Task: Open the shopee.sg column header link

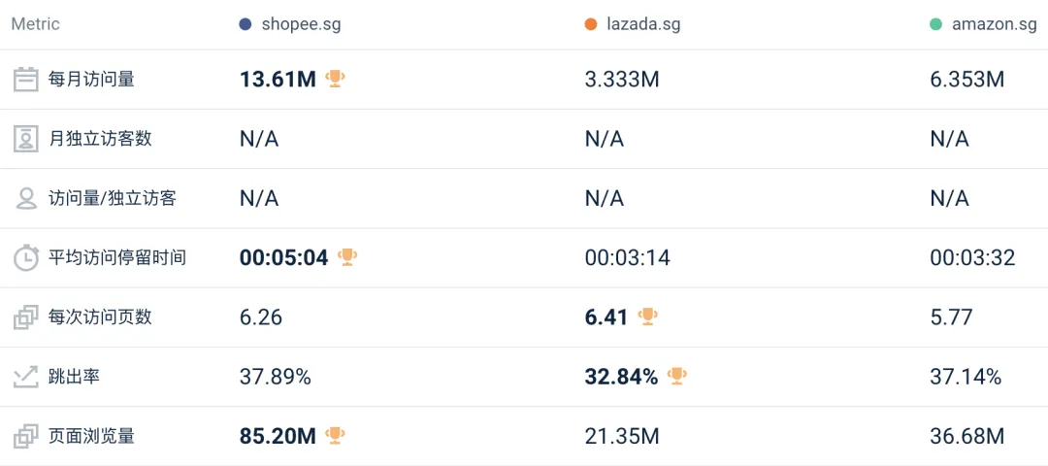Action: (x=301, y=24)
